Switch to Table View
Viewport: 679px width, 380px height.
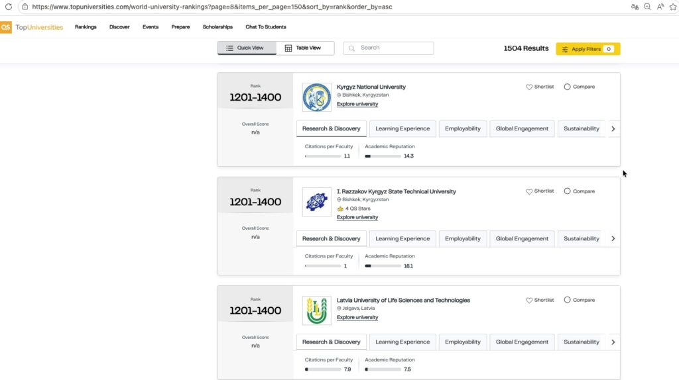305,48
